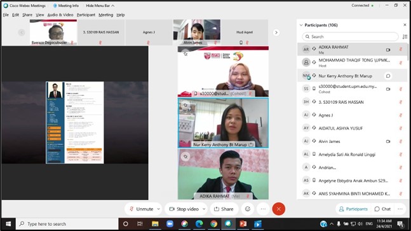Open the Help menu

click(121, 15)
